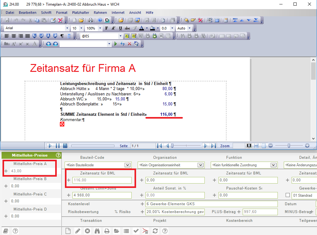This screenshot has height=235, width=317.
Task: Open the Format menu
Action: [x=62, y=13]
